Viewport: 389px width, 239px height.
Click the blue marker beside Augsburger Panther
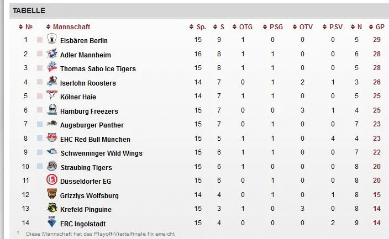(40, 125)
